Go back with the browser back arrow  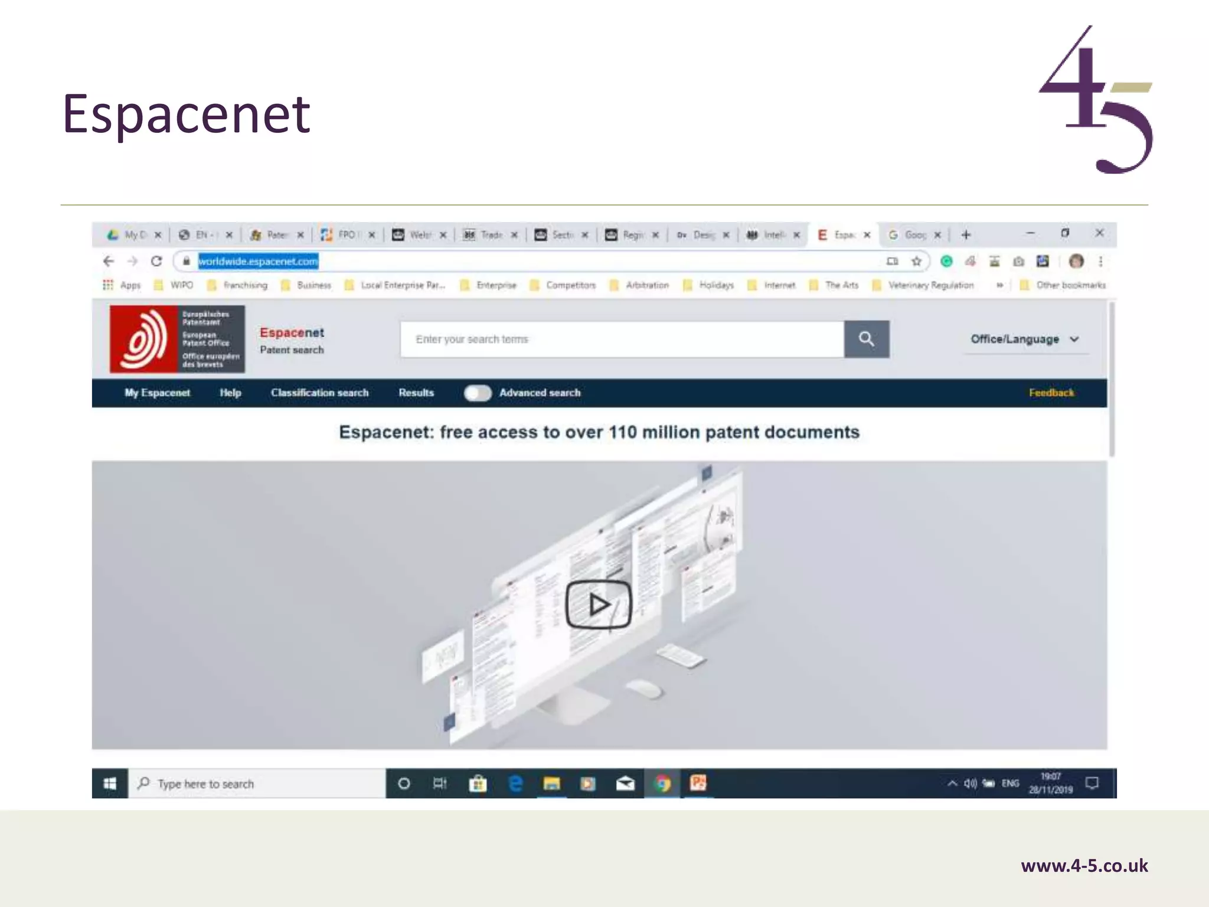coord(109,261)
